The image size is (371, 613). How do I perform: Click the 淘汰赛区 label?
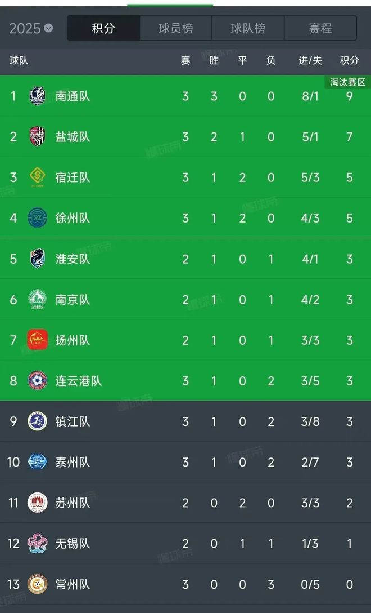point(348,82)
